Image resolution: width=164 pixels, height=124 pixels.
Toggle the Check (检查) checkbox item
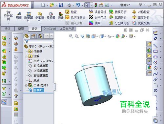click(71, 12)
